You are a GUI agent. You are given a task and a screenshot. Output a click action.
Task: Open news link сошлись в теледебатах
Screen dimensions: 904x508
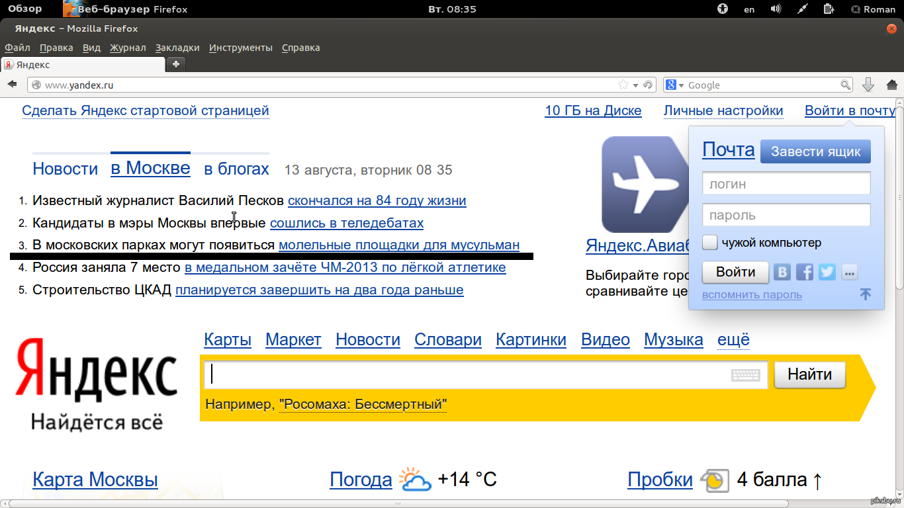tap(347, 223)
